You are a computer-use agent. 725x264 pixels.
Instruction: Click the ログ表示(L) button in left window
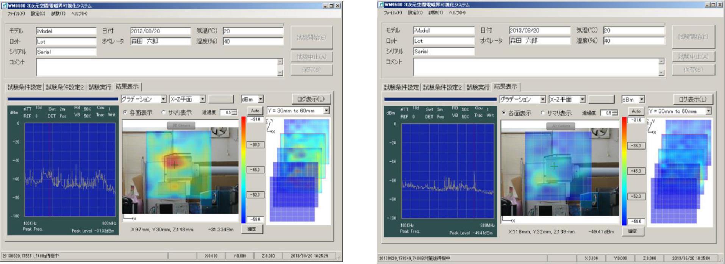[x=311, y=99]
